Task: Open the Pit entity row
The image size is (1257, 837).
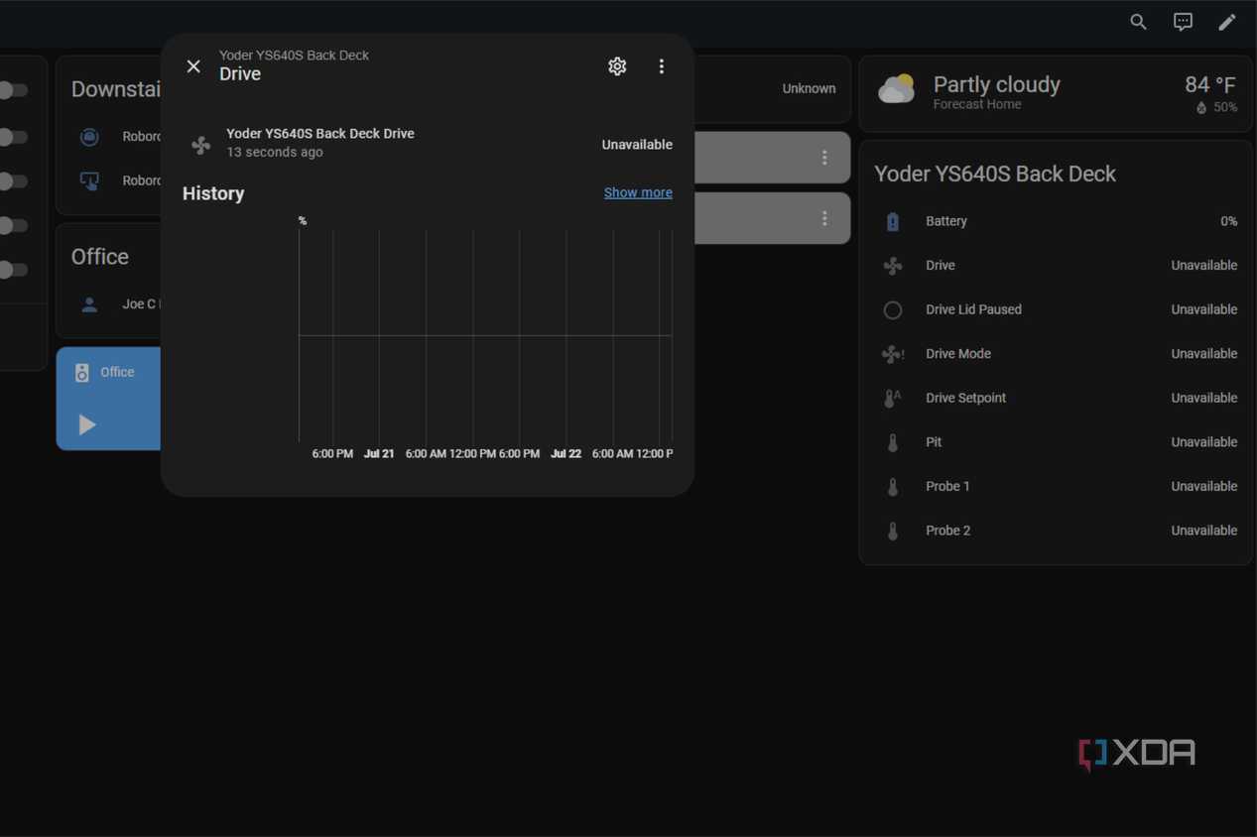Action: pos(1056,442)
